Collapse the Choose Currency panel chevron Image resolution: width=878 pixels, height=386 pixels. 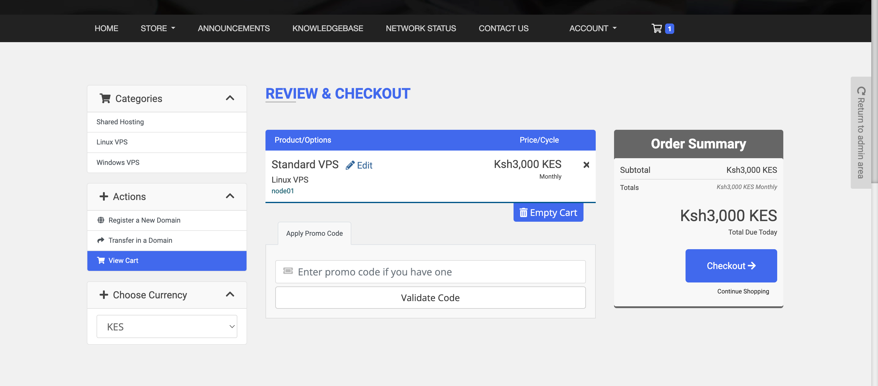230,294
